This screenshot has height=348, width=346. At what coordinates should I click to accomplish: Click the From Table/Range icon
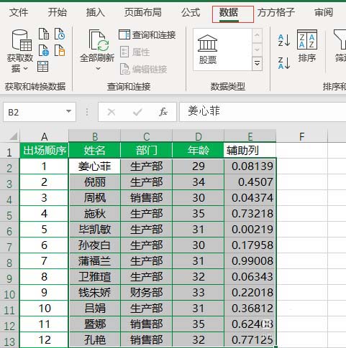[x=43, y=67]
